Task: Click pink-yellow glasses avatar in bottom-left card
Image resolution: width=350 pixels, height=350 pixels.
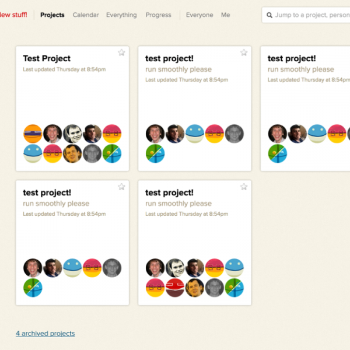Action: pos(92,268)
